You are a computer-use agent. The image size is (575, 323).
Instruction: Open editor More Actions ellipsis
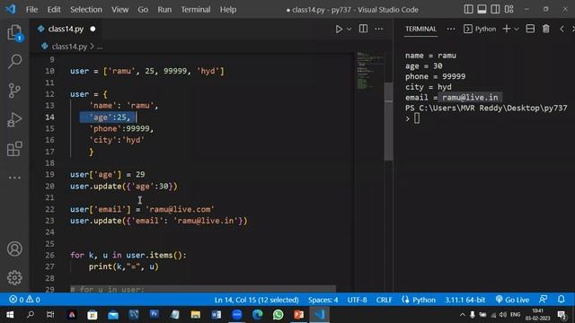[x=379, y=29]
